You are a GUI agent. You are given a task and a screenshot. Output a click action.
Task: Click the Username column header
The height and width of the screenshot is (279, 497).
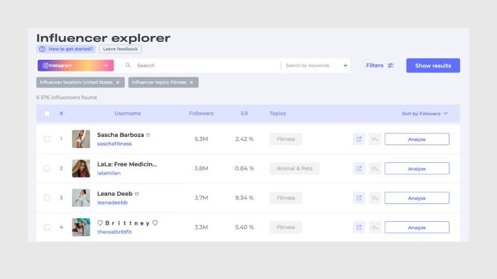(128, 113)
